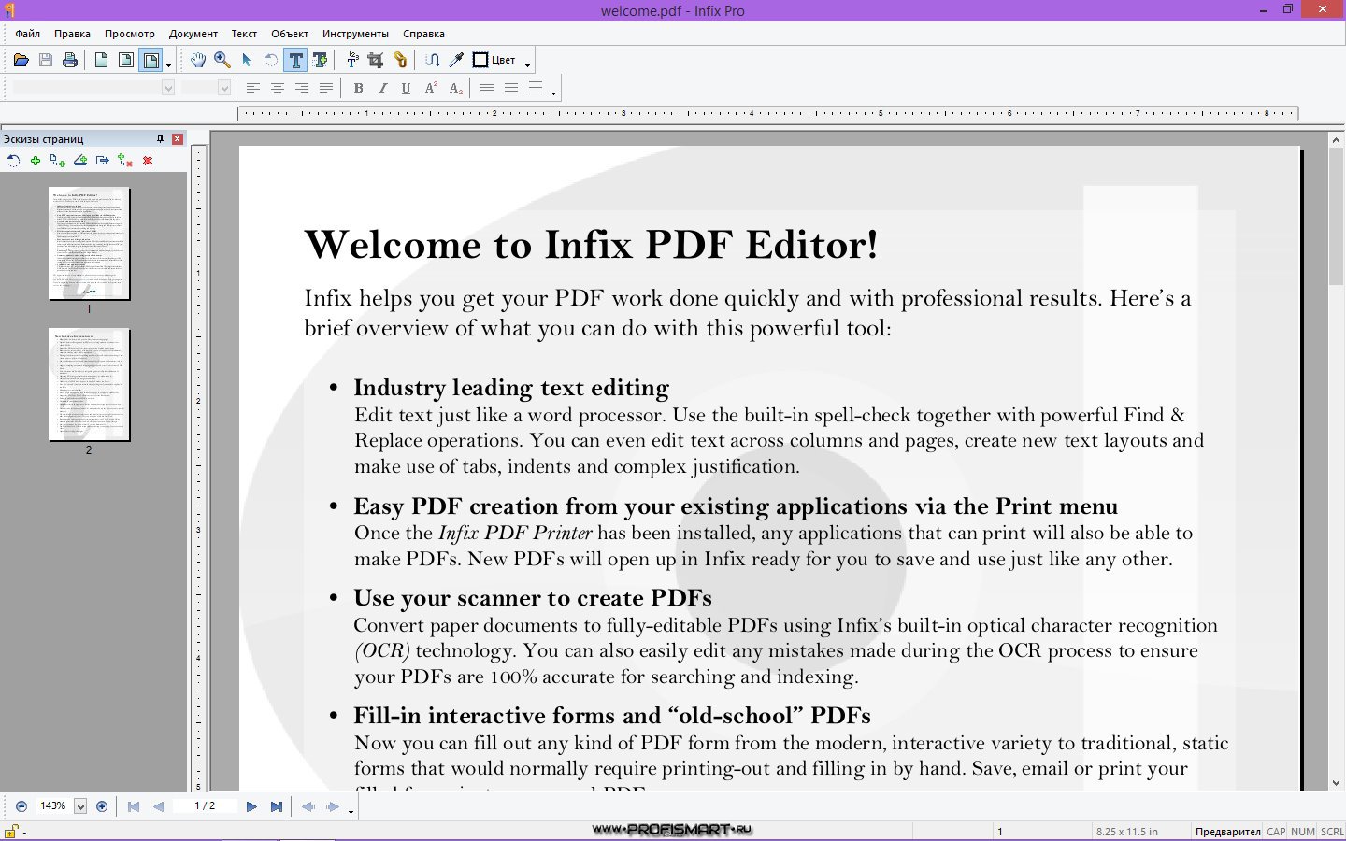Image resolution: width=1346 pixels, height=841 pixels.
Task: Jump to the last page
Action: (277, 806)
